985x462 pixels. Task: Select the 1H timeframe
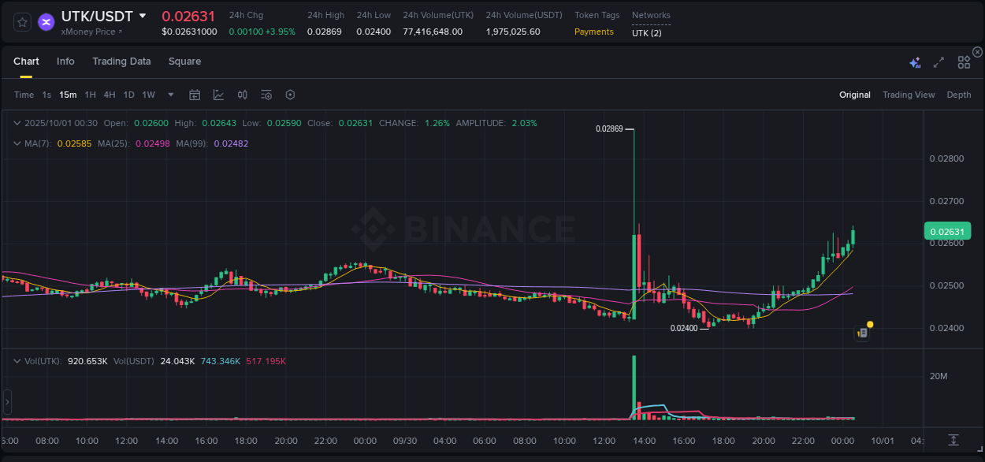tap(91, 95)
